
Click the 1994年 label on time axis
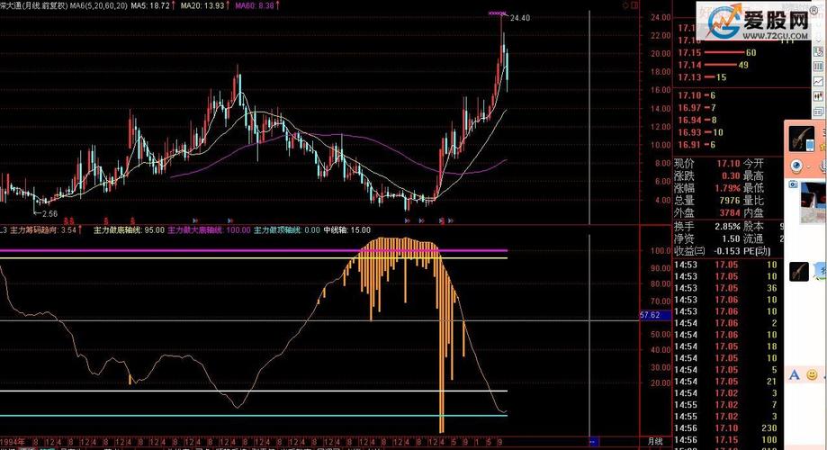(x=13, y=442)
